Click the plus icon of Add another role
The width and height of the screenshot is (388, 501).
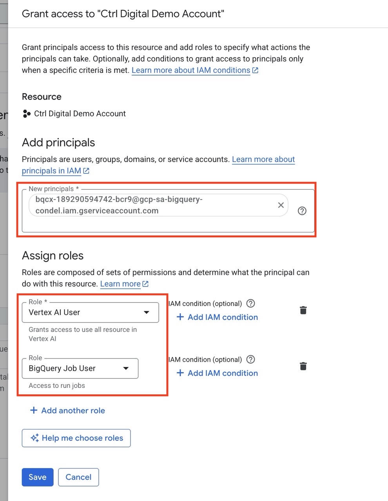click(34, 410)
